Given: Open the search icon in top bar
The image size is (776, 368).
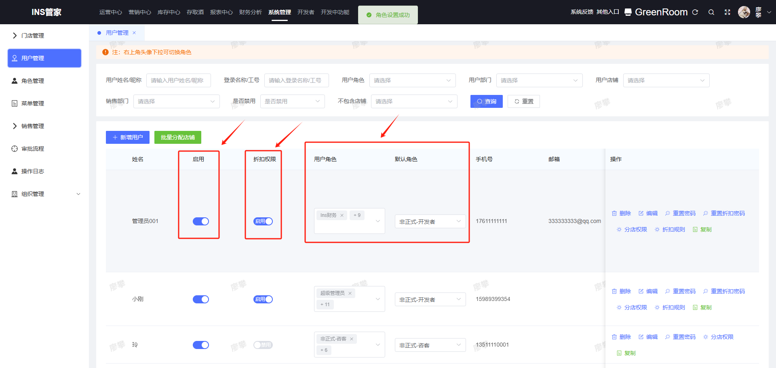Looking at the screenshot, I should [711, 12].
